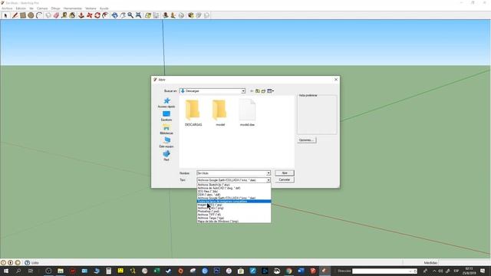The image size is (491, 276).
Task: Collapse the Tipo file type dropdown arrow
Action: coord(269,180)
